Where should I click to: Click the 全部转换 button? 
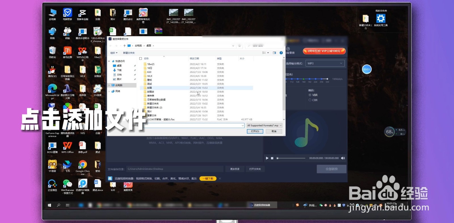coord(331,169)
